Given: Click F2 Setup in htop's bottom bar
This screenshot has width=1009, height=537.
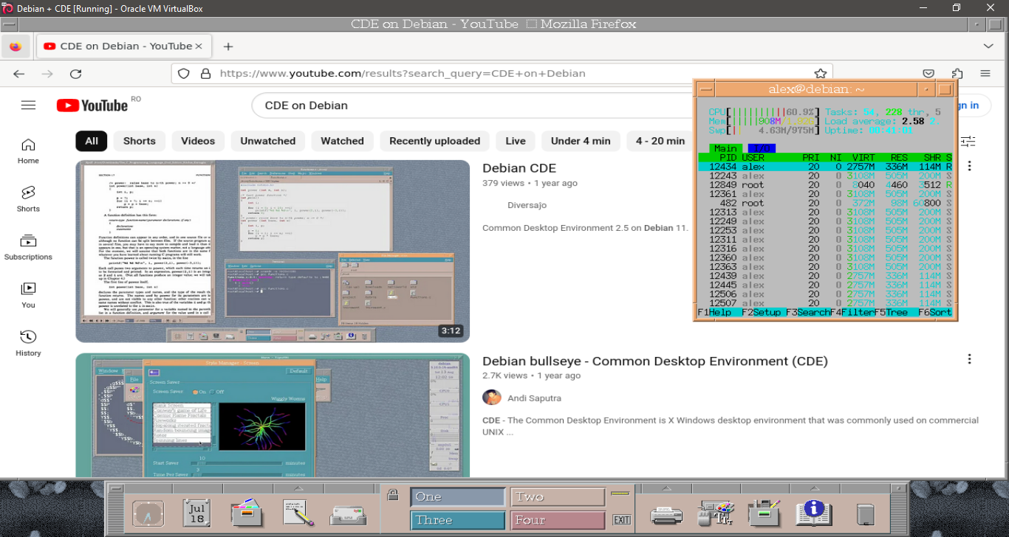Looking at the screenshot, I should [x=762, y=313].
